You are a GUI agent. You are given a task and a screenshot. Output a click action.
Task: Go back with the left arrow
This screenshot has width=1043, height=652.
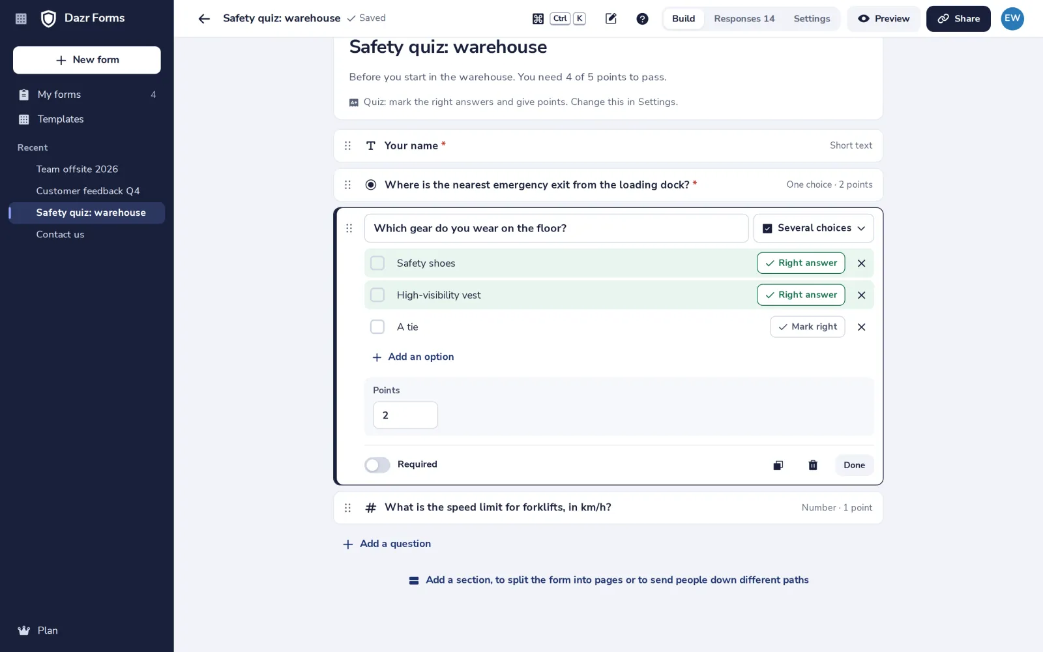point(204,19)
